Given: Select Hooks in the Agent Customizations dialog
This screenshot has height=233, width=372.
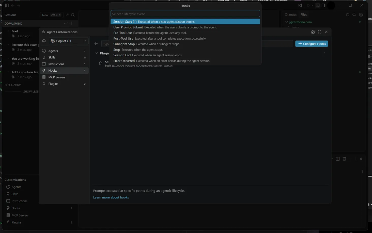Looking at the screenshot, I should tap(64, 71).
